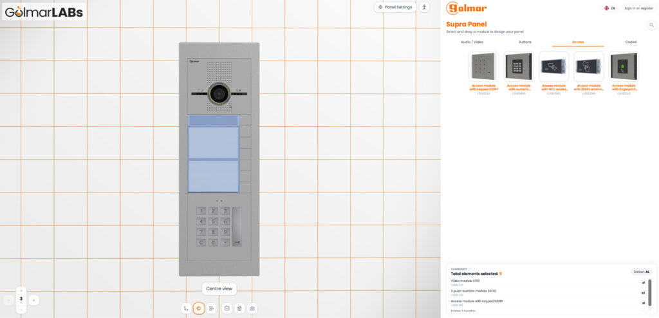Image resolution: width=659 pixels, height=318 pixels.
Task: Select Access module with fingerprint thumbnail
Action: click(x=624, y=66)
